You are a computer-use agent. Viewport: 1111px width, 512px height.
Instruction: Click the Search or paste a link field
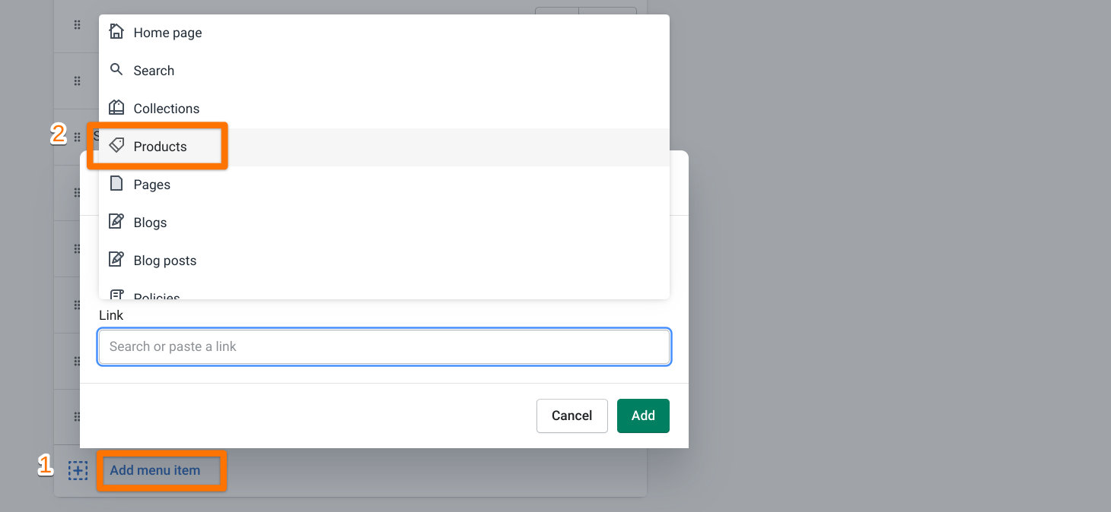click(384, 346)
